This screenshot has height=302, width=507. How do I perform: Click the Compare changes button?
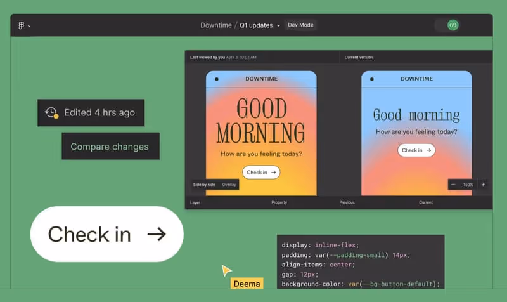110,146
